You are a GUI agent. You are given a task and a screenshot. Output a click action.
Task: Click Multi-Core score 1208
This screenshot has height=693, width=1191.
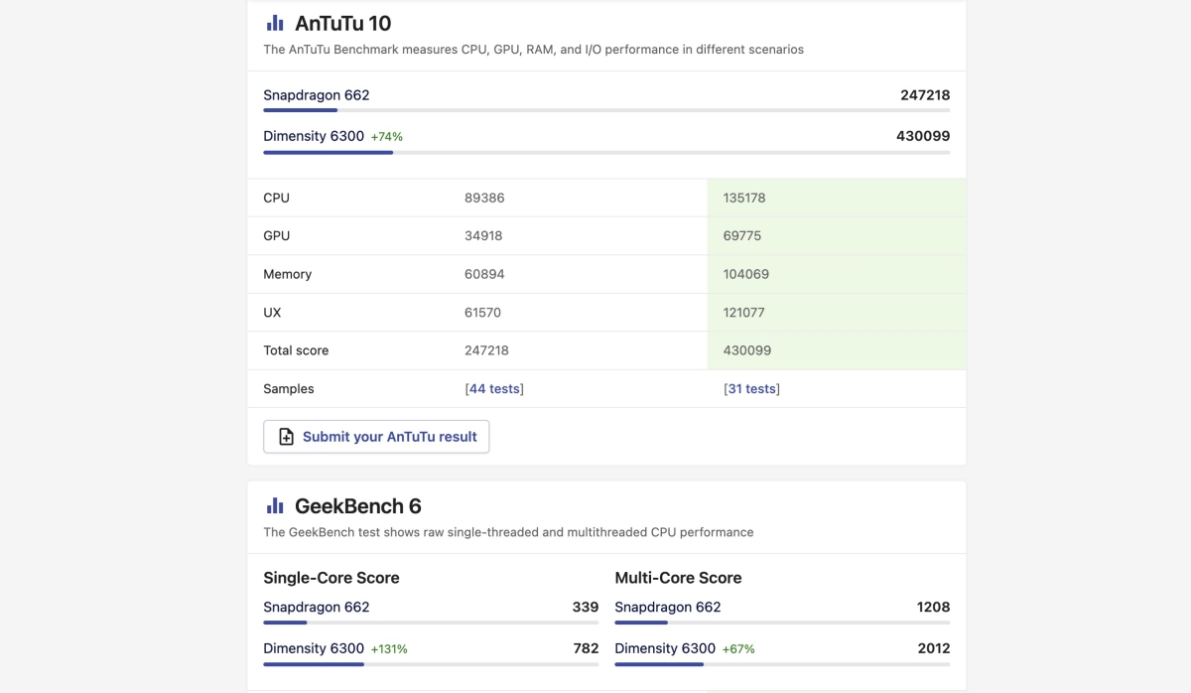[934, 607]
